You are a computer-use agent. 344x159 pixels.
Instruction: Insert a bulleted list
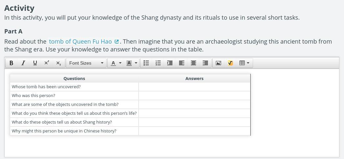pyautogui.click(x=147, y=63)
